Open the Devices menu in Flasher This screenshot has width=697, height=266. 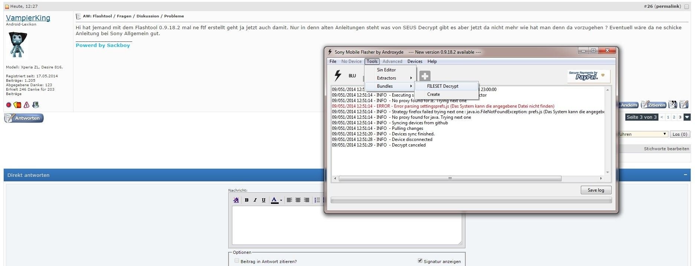[x=415, y=61]
